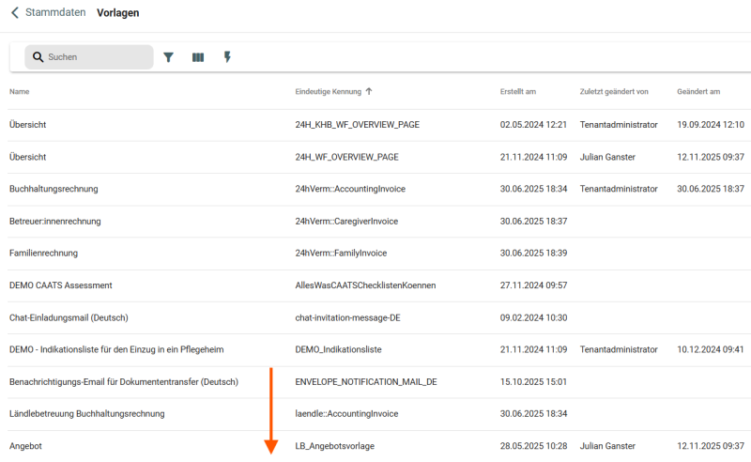Image resolution: width=751 pixels, height=462 pixels.
Task: Open the Familienrechnung template
Action: [x=43, y=253]
